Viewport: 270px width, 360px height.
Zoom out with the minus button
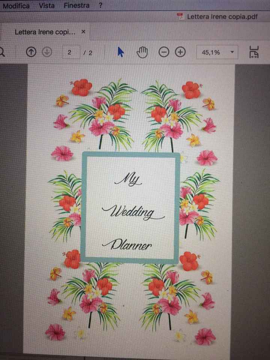click(x=164, y=53)
